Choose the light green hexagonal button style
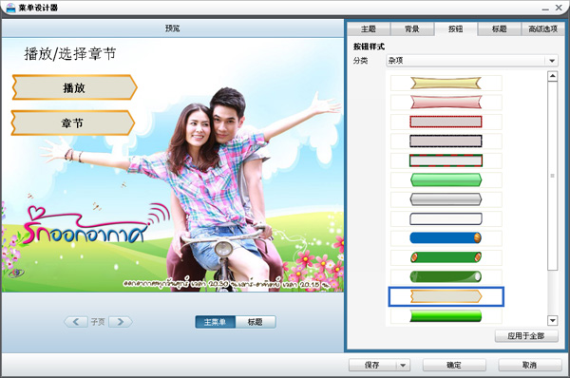Viewport: 570px width, 378px height. pos(446,180)
